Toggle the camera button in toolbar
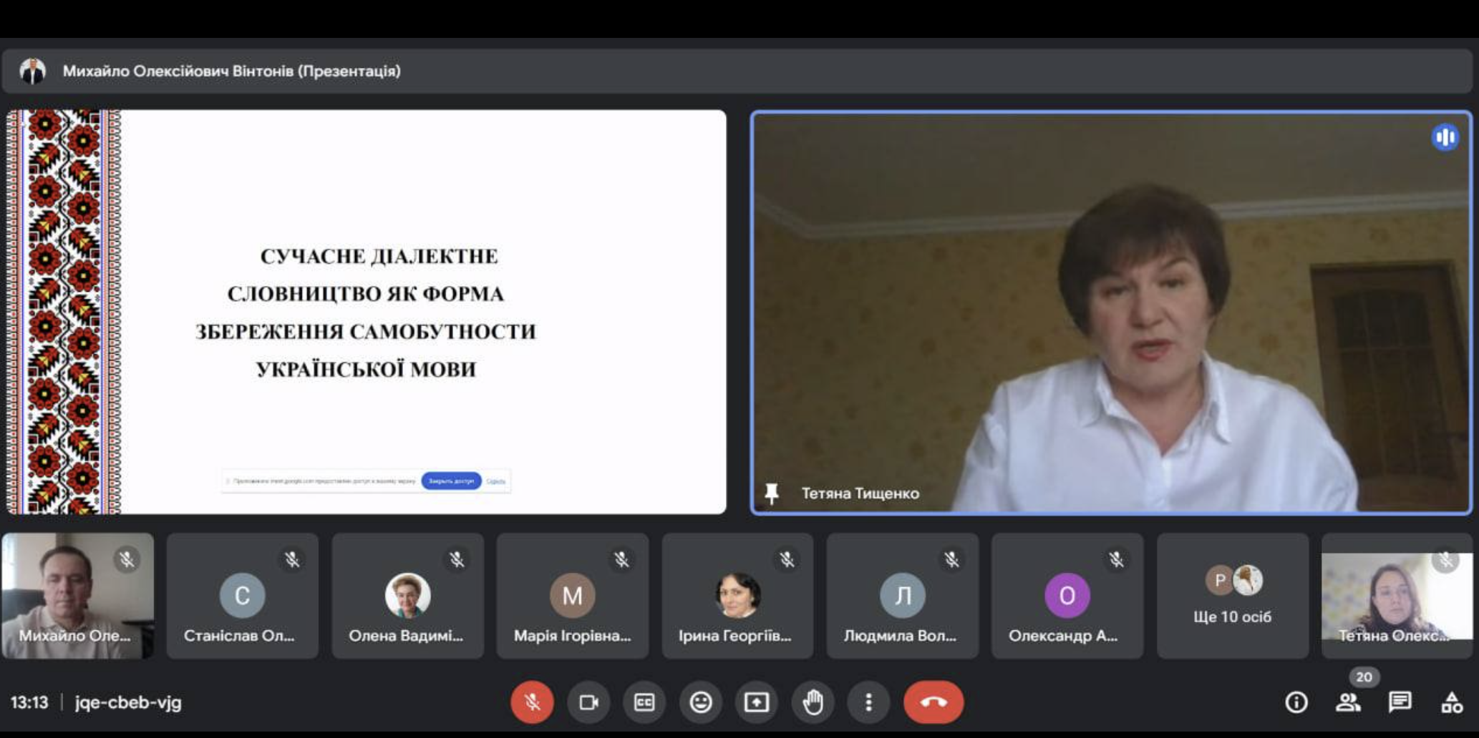Screen dimensions: 1479x738 pos(588,702)
